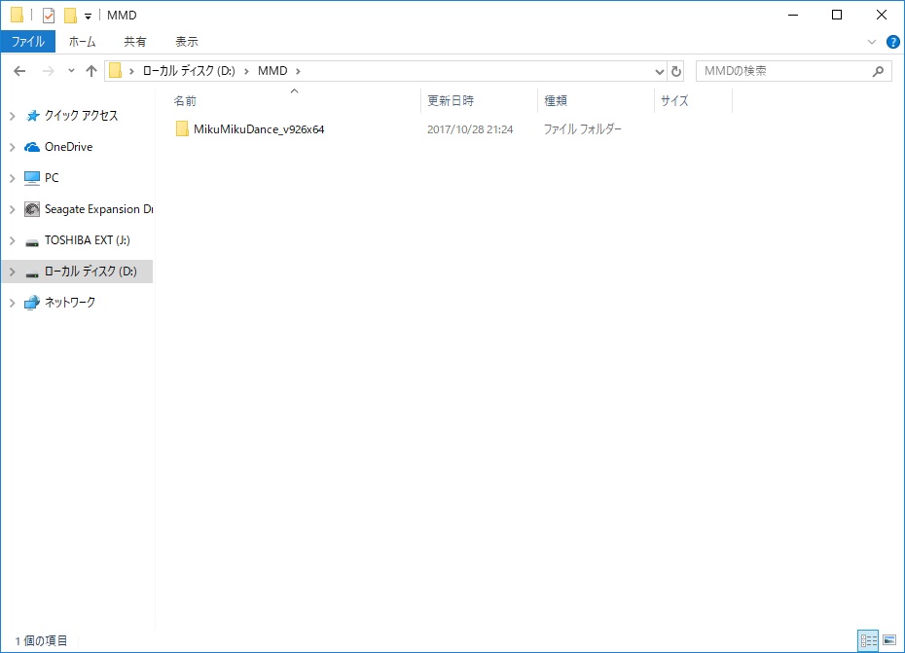Expand Seagate Expansion Drive node
The image size is (905, 653).
12,209
